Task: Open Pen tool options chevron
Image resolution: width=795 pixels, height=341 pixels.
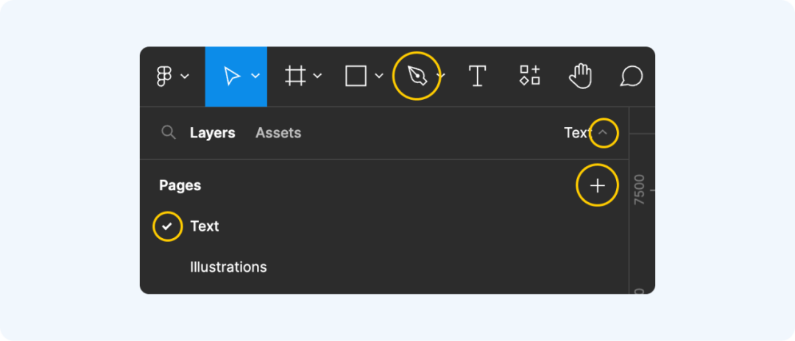Action: coord(441,76)
